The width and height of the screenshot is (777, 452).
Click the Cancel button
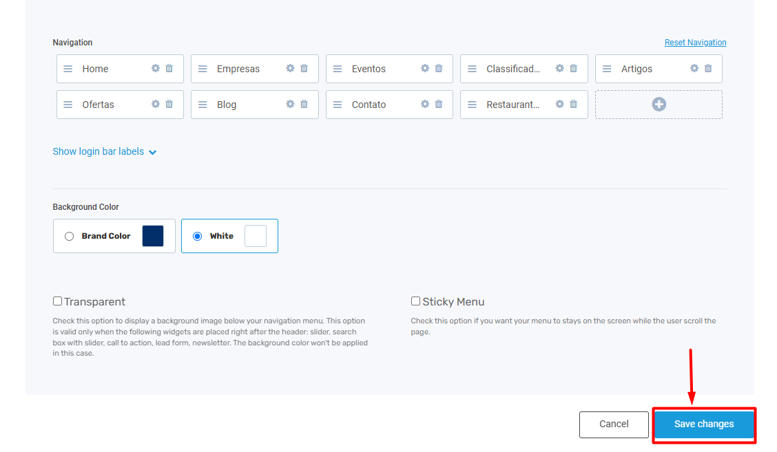point(614,424)
